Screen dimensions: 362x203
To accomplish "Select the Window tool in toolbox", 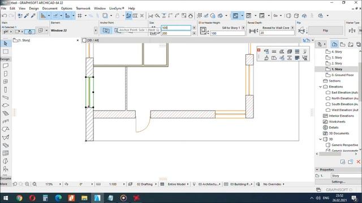I will pyautogui.click(x=6, y=82).
